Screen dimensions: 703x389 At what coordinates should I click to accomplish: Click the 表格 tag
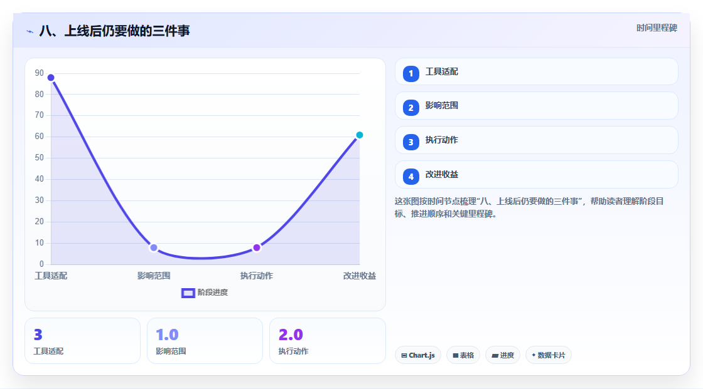(463, 355)
